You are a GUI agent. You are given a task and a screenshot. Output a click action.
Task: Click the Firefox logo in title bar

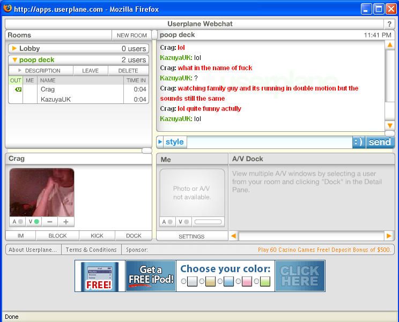pos(8,8)
